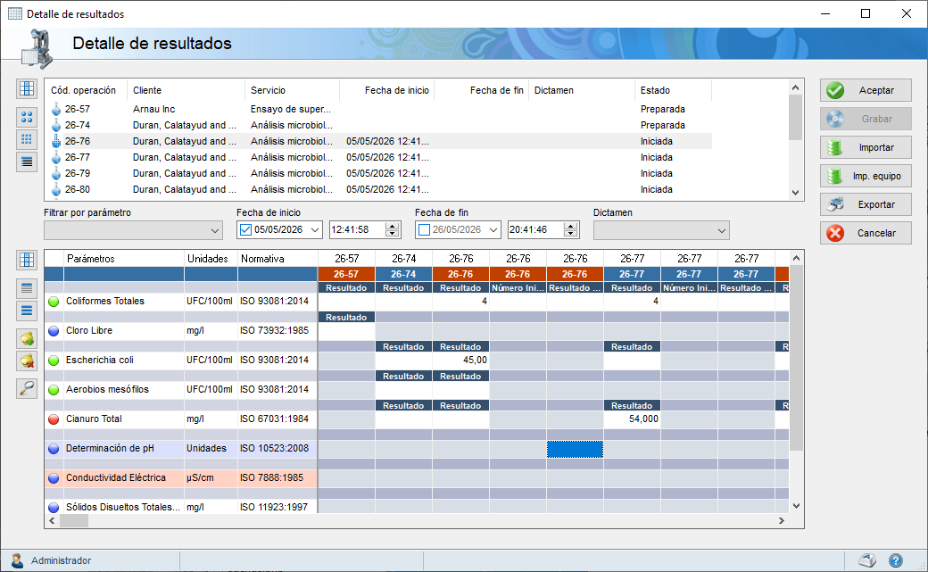The image size is (928, 572).
Task: Sort by Servicio column header
Action: (292, 90)
